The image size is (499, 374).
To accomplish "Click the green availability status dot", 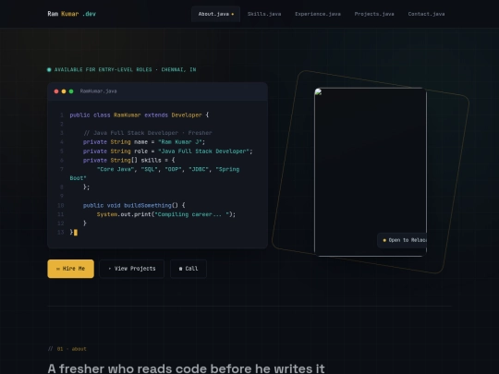I will click(x=49, y=69).
